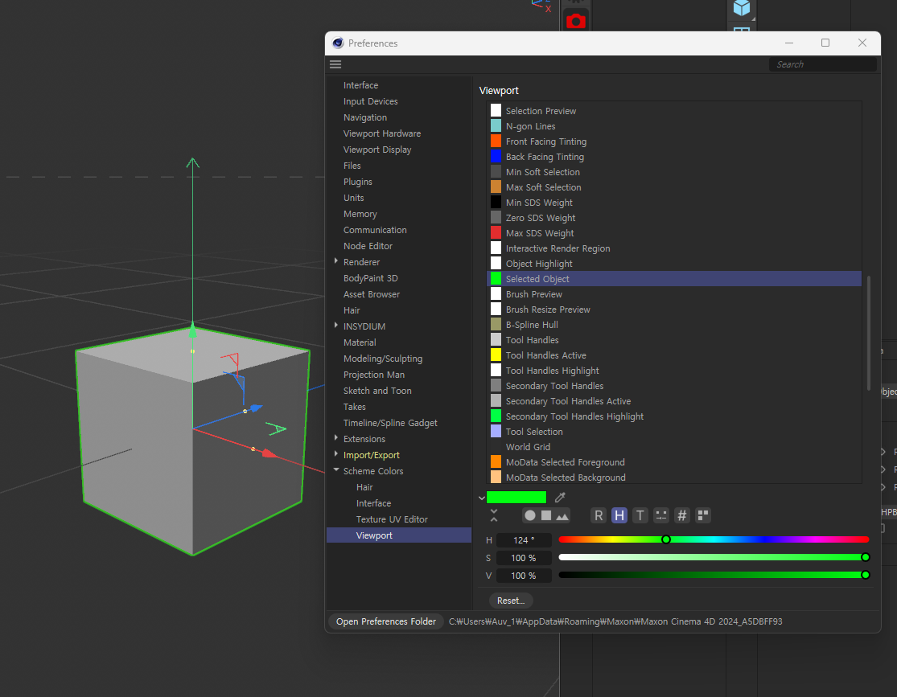This screenshot has height=697, width=897.
Task: Switch to color from picture mode
Action: (x=562, y=515)
